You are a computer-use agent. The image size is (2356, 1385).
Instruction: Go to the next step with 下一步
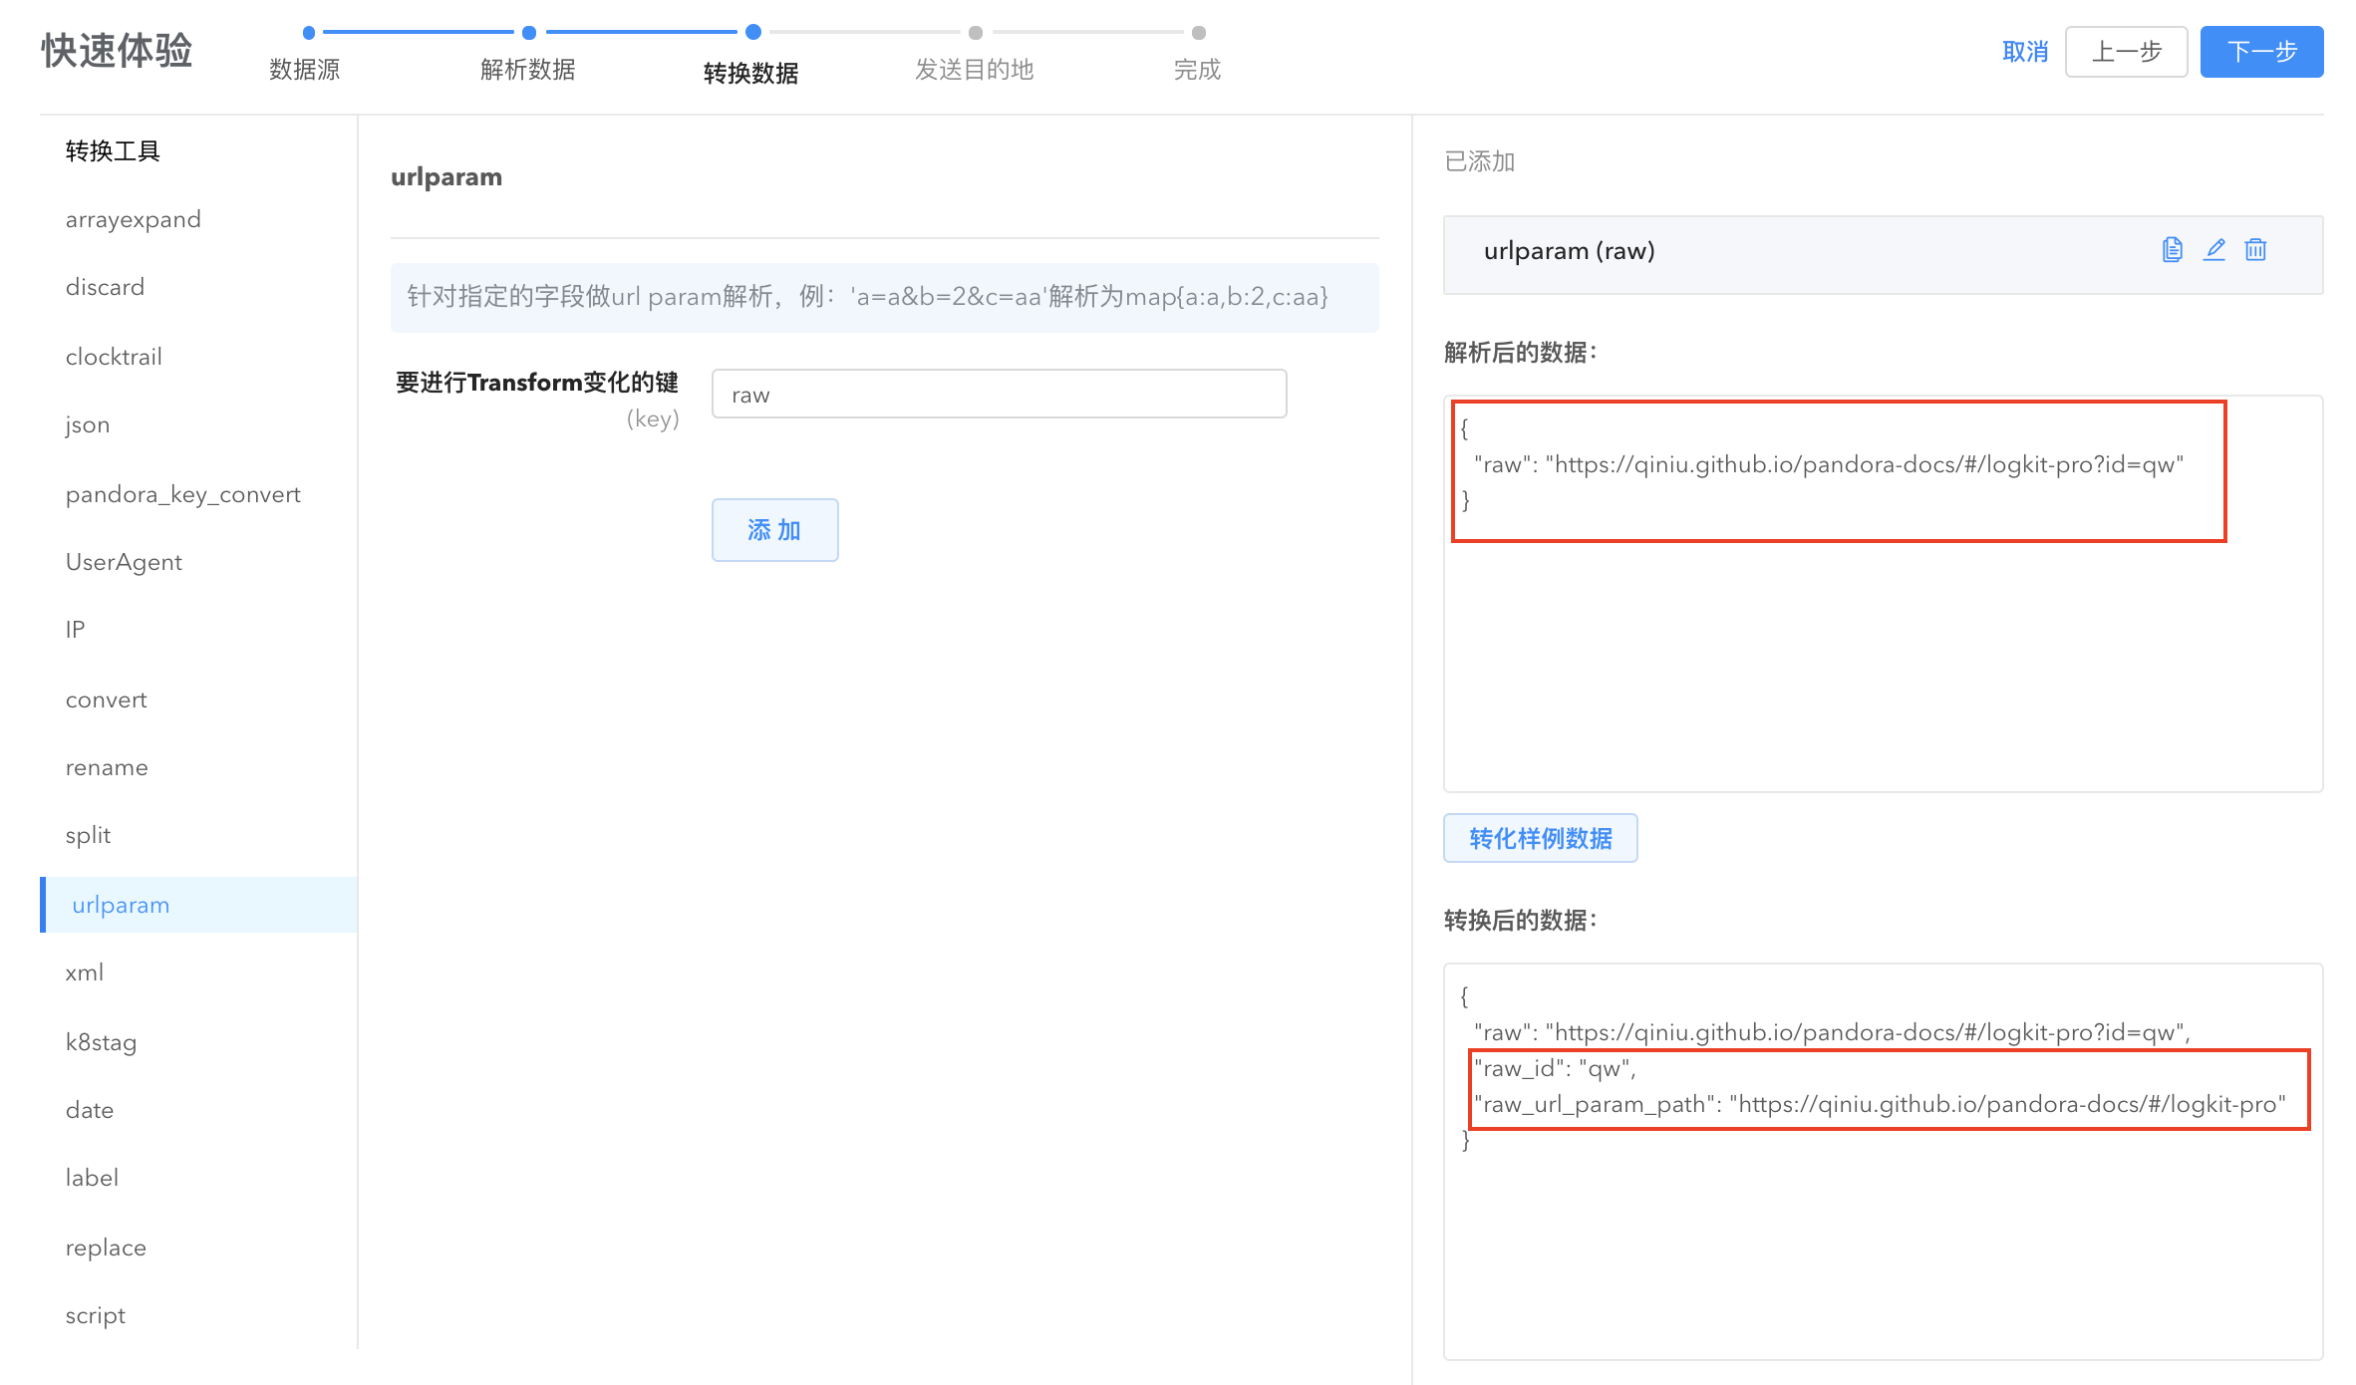[2261, 52]
